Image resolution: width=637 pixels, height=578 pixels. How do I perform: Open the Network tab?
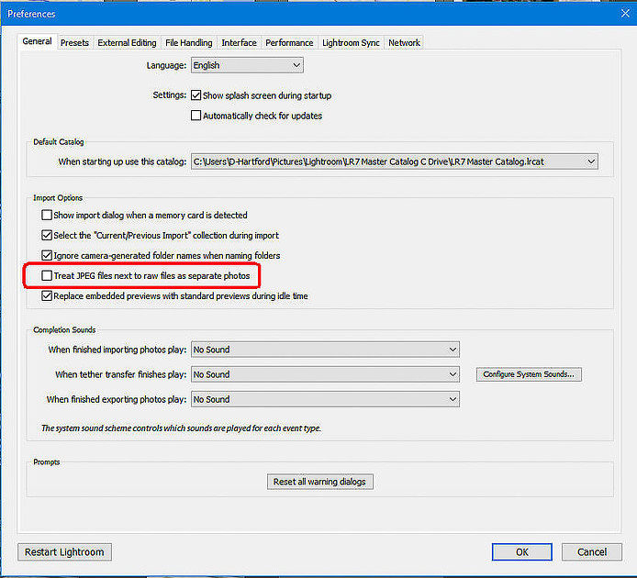[404, 42]
